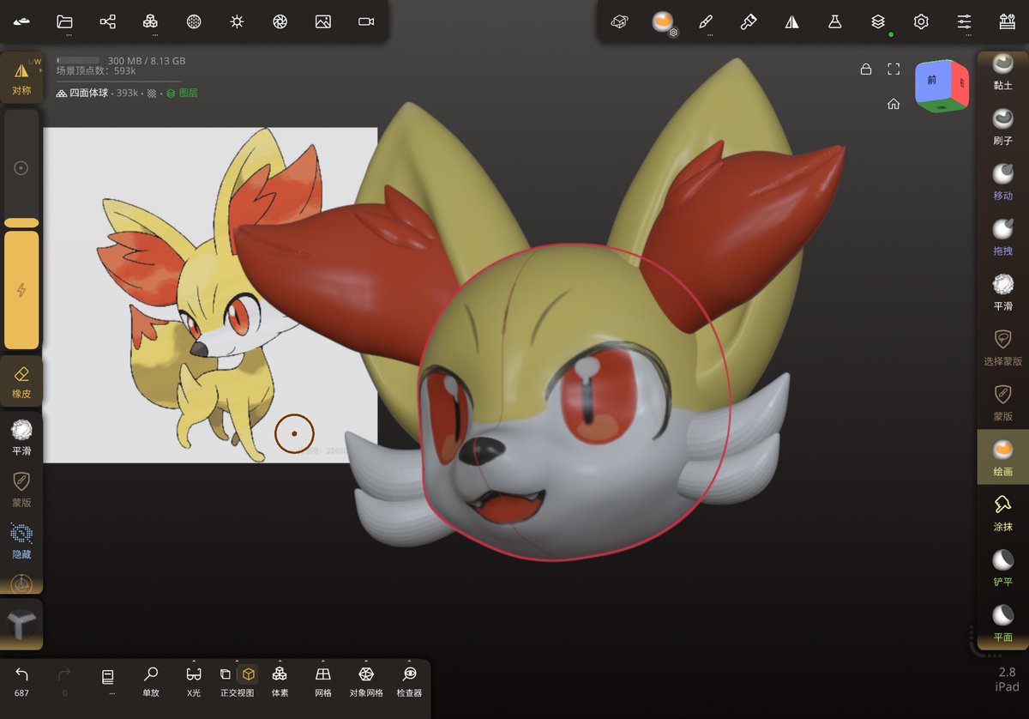Open the history book menu
The width and height of the screenshot is (1029, 719).
point(108,678)
